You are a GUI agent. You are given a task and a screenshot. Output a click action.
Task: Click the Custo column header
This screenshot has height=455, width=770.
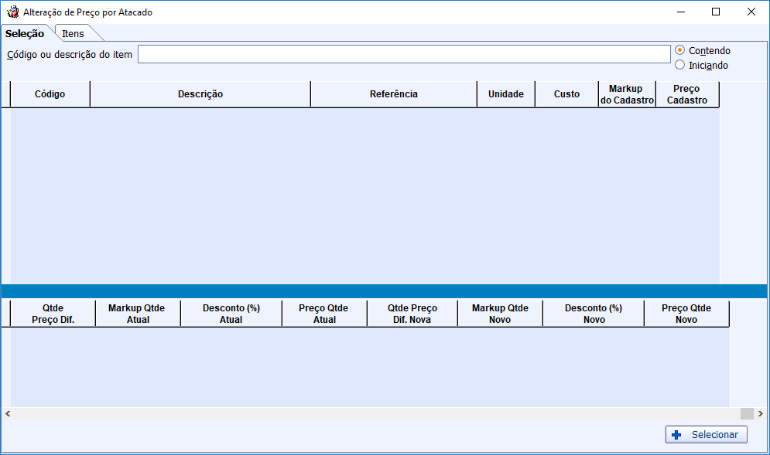click(x=566, y=94)
